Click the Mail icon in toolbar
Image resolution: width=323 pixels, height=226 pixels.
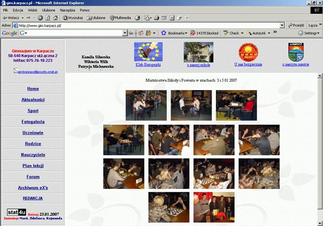(148, 18)
